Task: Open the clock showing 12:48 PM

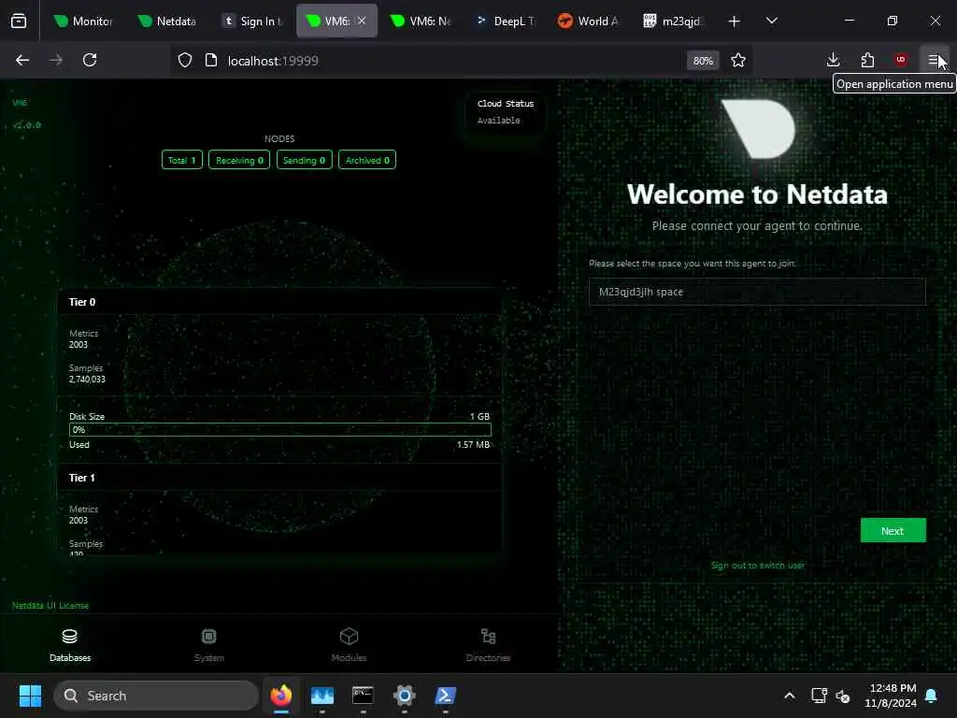Action: click(x=891, y=696)
